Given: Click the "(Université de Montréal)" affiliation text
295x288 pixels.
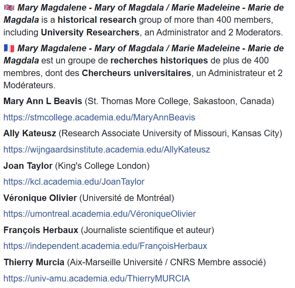Looking at the screenshot, I should (127, 198).
